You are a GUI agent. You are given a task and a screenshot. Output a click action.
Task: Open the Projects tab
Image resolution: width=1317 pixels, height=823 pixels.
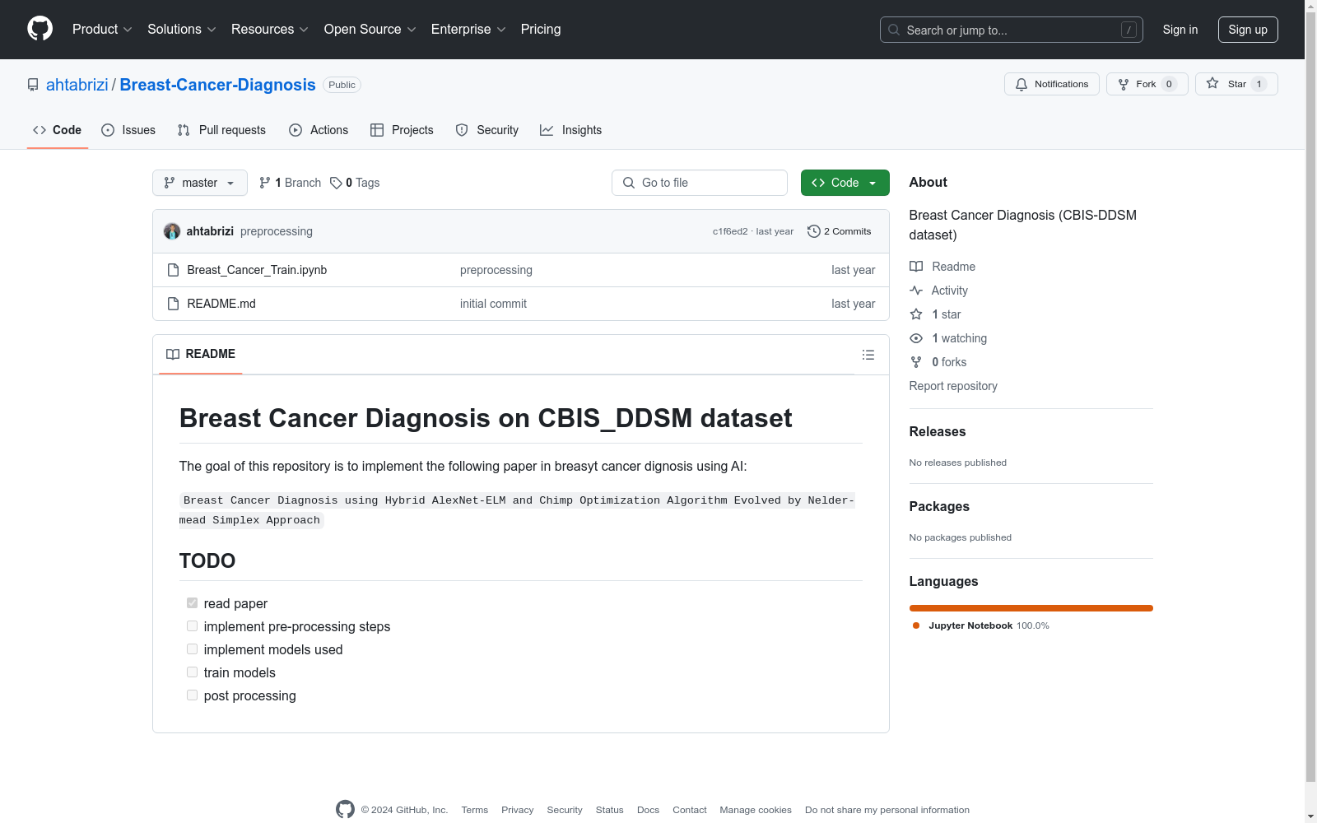[x=402, y=130]
